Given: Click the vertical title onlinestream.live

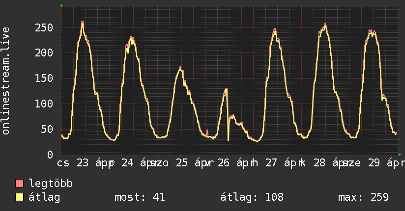Looking at the screenshot, I should coord(5,81).
